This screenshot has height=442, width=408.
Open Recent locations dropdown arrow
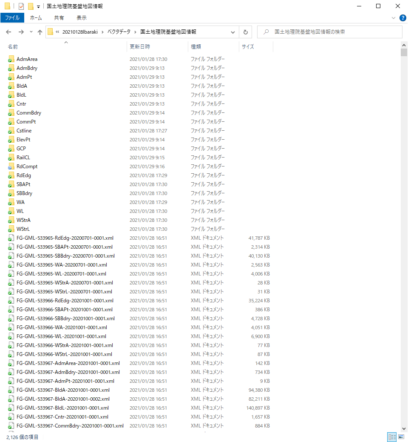31,32
